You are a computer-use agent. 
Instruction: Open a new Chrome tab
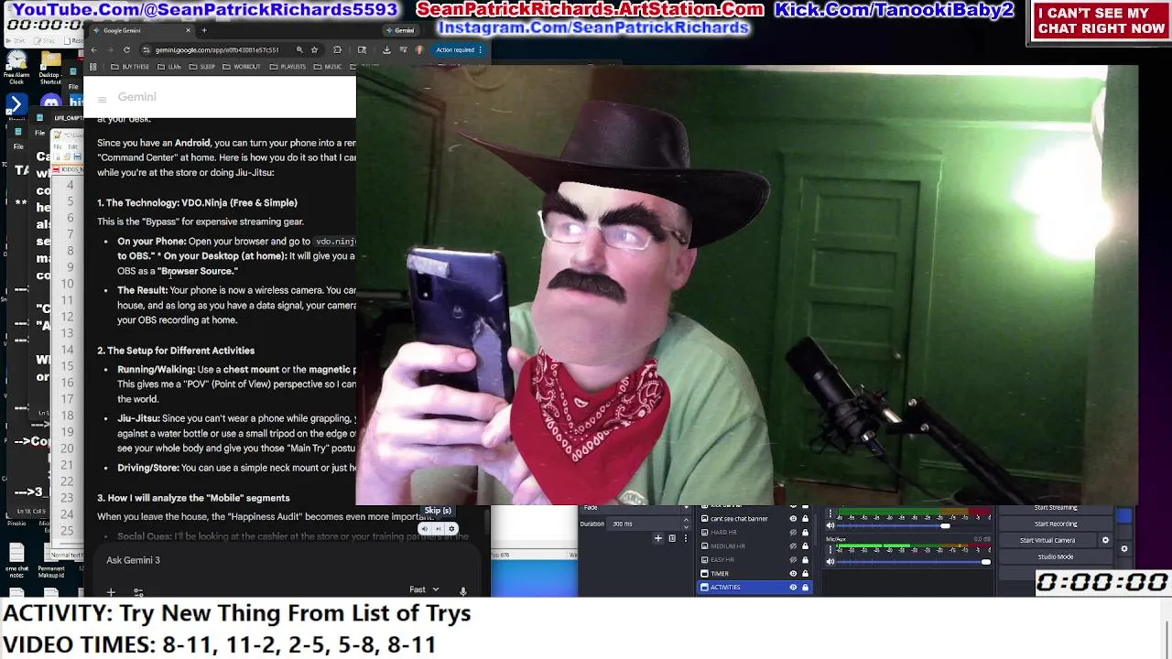(x=204, y=30)
